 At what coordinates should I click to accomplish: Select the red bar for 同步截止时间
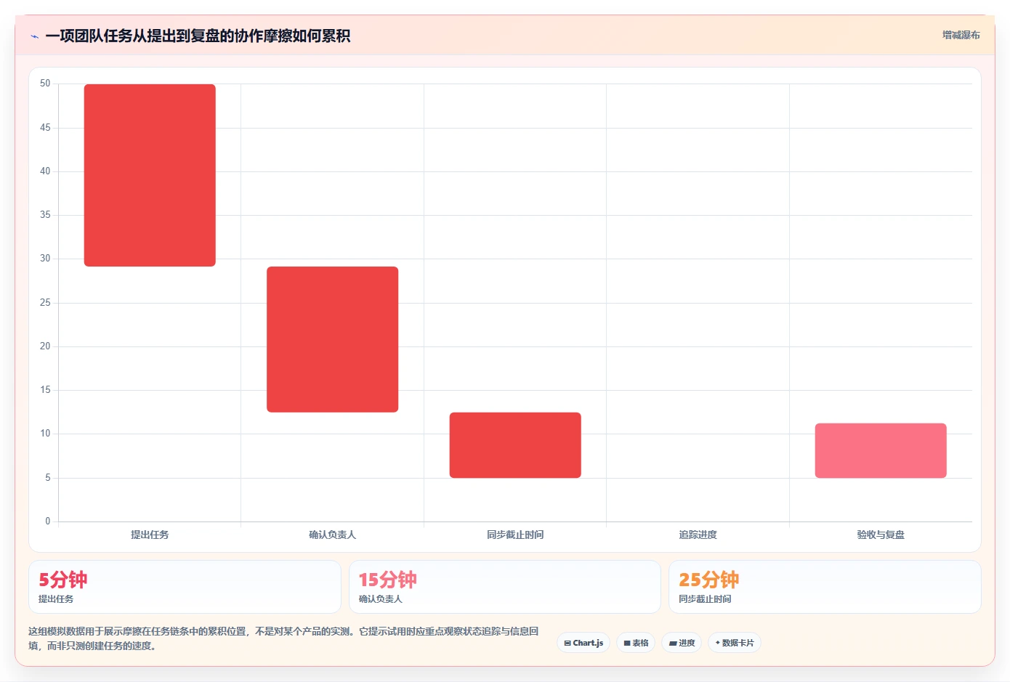(515, 445)
